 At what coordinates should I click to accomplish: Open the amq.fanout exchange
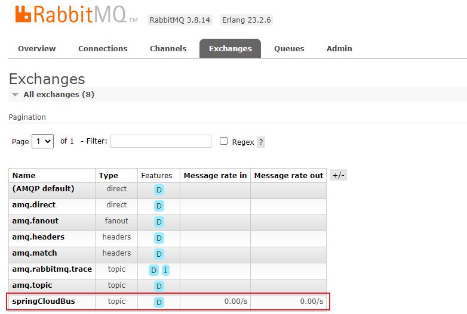35,220
